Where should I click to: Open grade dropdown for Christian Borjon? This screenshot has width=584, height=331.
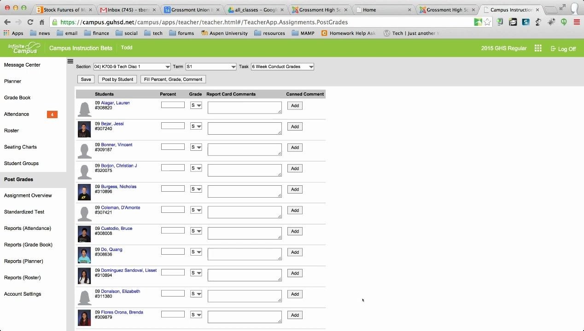[196, 168]
